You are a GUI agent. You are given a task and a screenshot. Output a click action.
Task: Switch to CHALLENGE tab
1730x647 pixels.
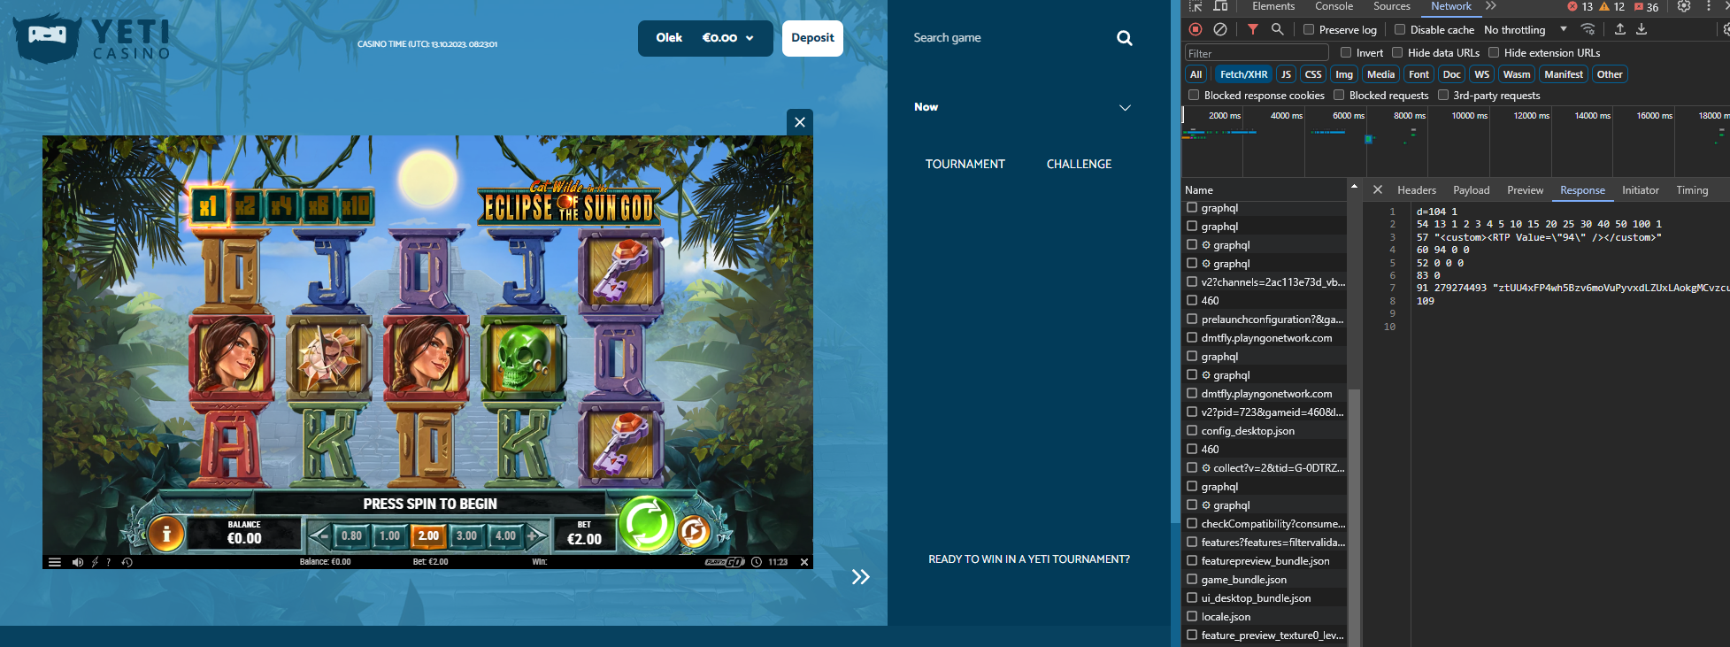coord(1079,164)
